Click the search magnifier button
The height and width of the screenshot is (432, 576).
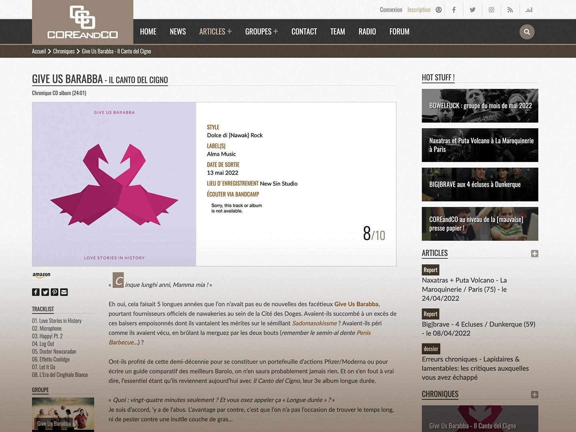pos(527,32)
